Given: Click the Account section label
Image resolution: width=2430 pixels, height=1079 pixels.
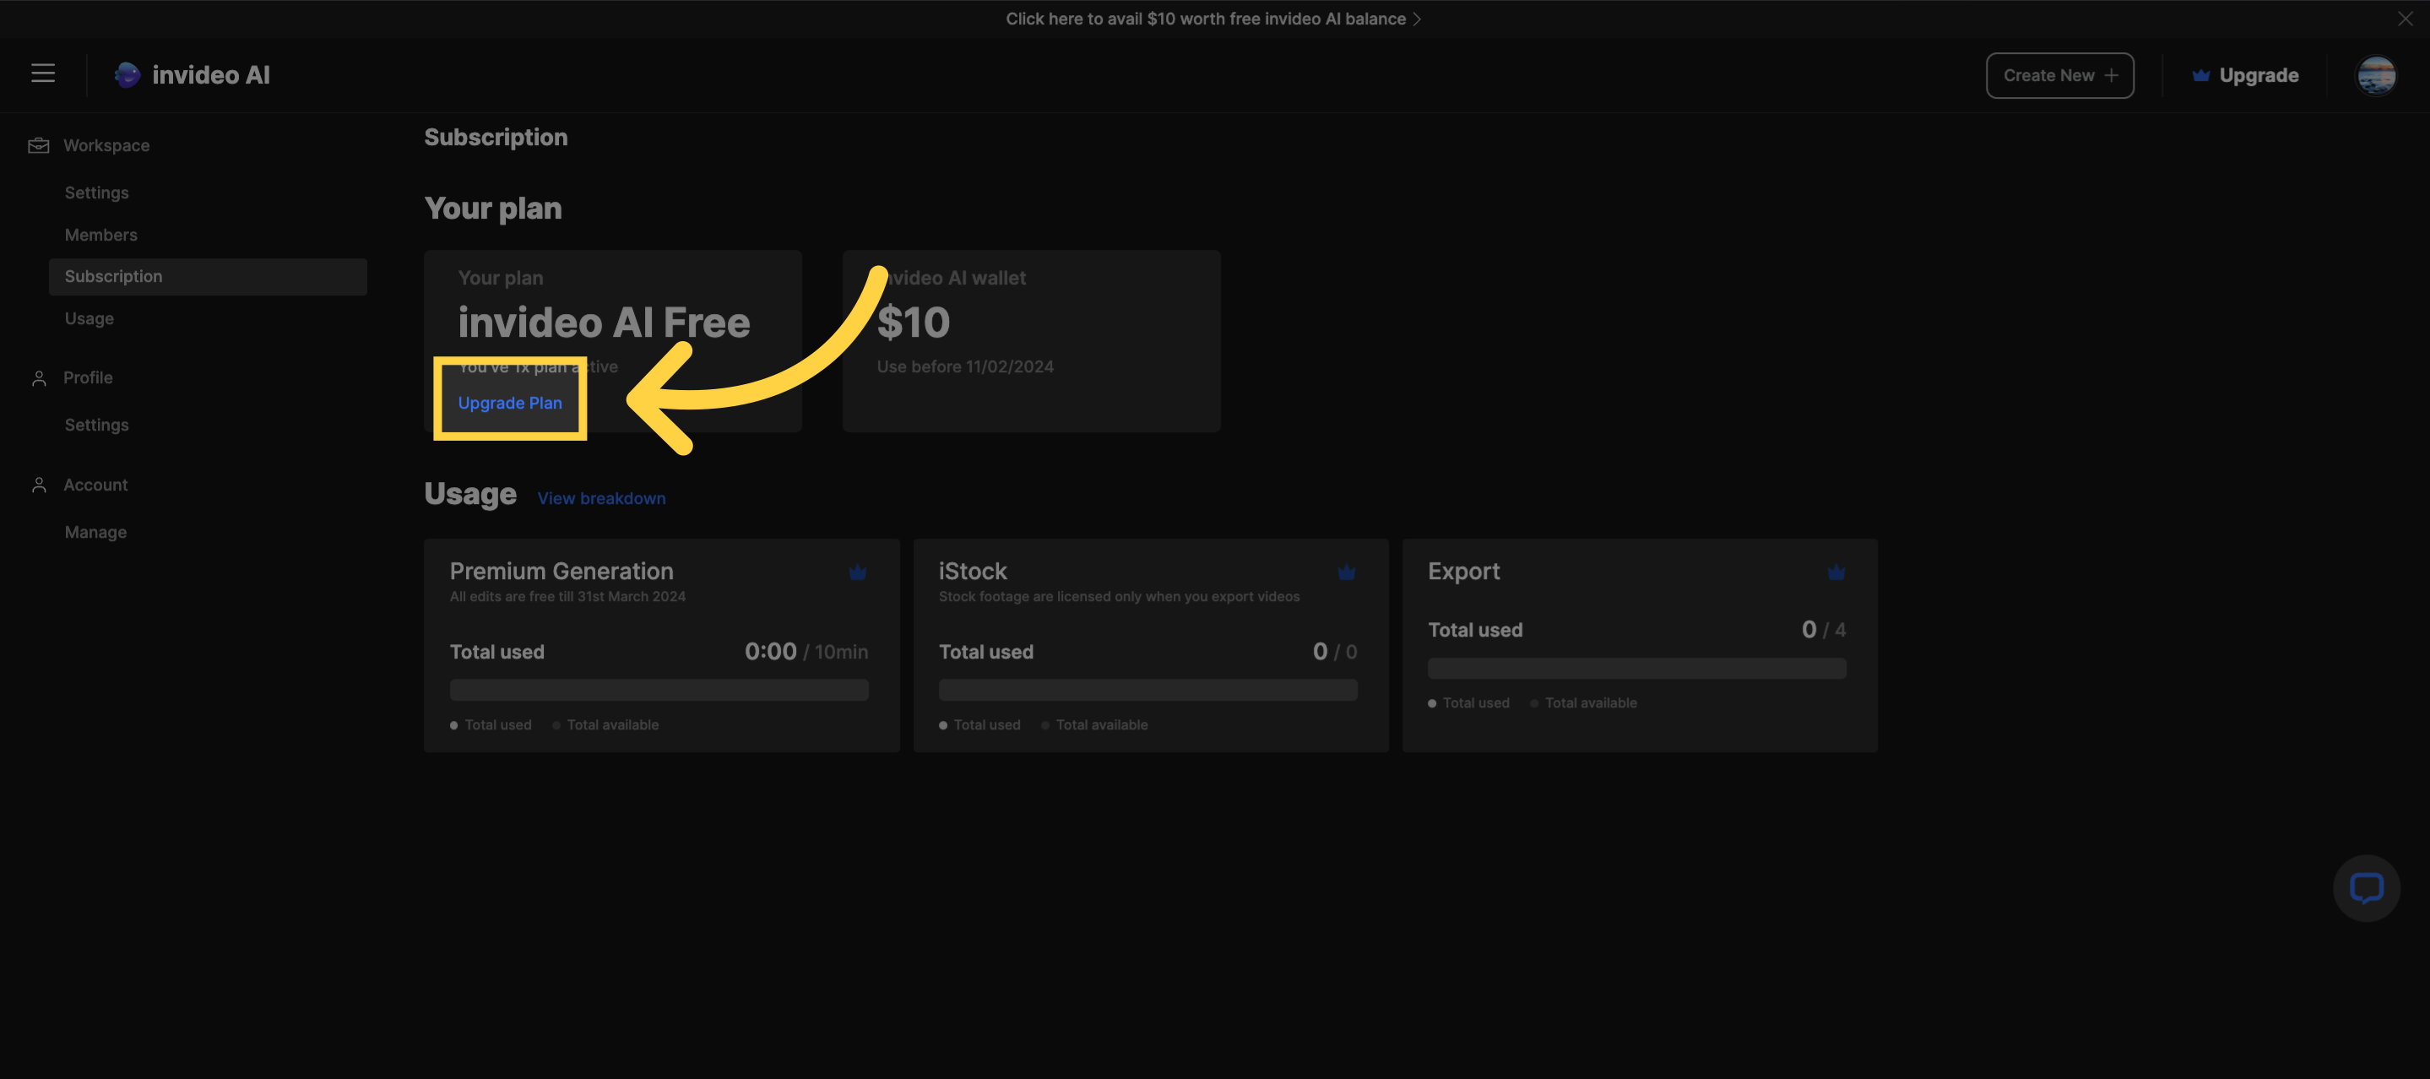Looking at the screenshot, I should coord(95,485).
